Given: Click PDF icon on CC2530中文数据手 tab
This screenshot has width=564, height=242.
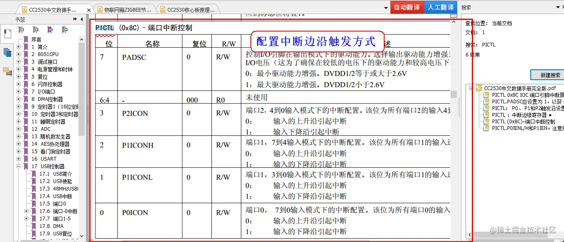Looking at the screenshot, I should pos(24,10).
